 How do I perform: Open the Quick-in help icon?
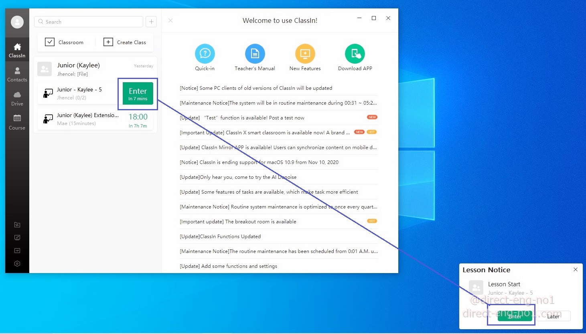[x=205, y=54]
